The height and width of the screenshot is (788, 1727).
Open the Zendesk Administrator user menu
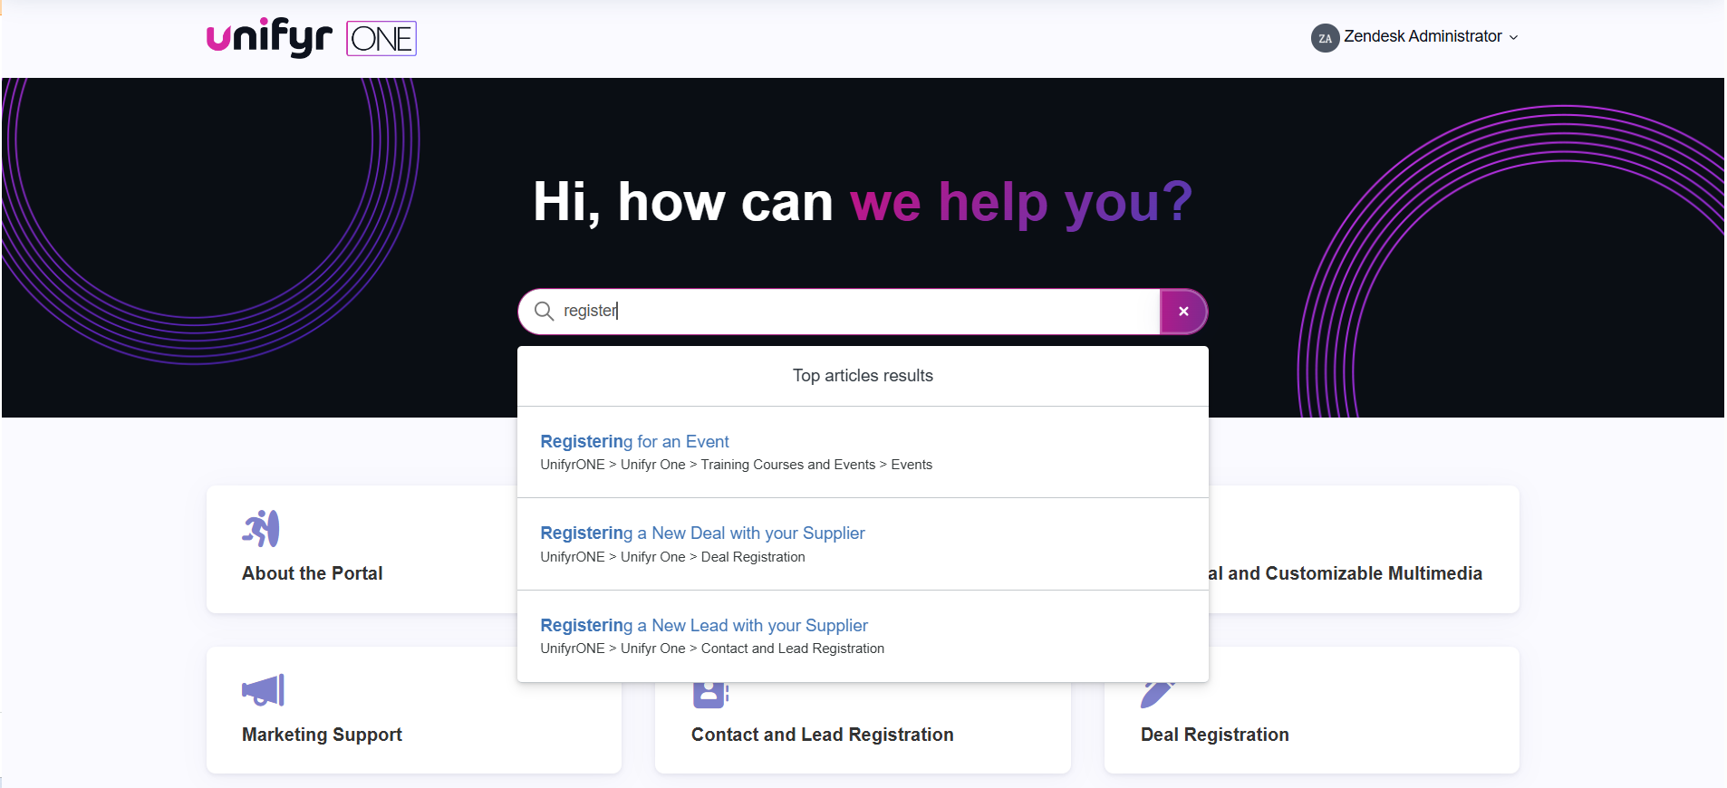(x=1423, y=36)
